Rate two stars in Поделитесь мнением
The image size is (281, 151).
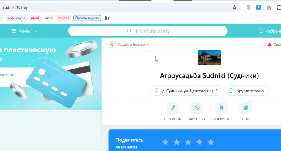coord(176,142)
